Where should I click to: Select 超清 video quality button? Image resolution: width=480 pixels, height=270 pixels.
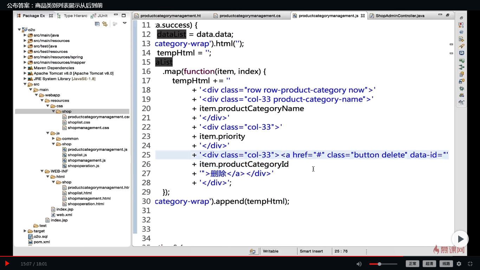point(429,264)
